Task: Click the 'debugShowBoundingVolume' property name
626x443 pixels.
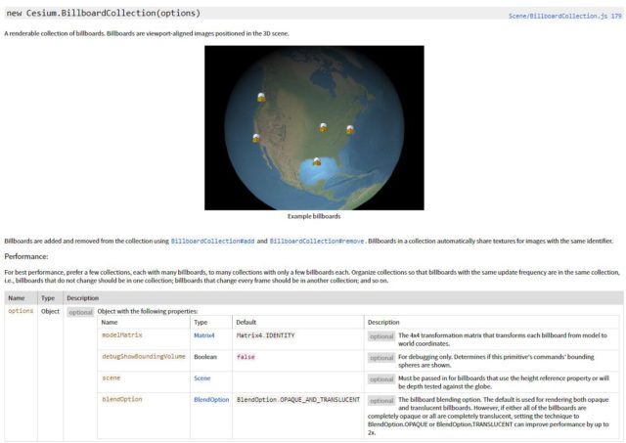Action: coord(144,356)
